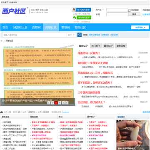Click the blue search magnifier button

tap(80, 35)
